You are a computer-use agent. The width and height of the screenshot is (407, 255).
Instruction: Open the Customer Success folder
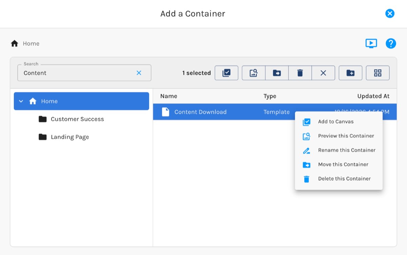coord(77,119)
